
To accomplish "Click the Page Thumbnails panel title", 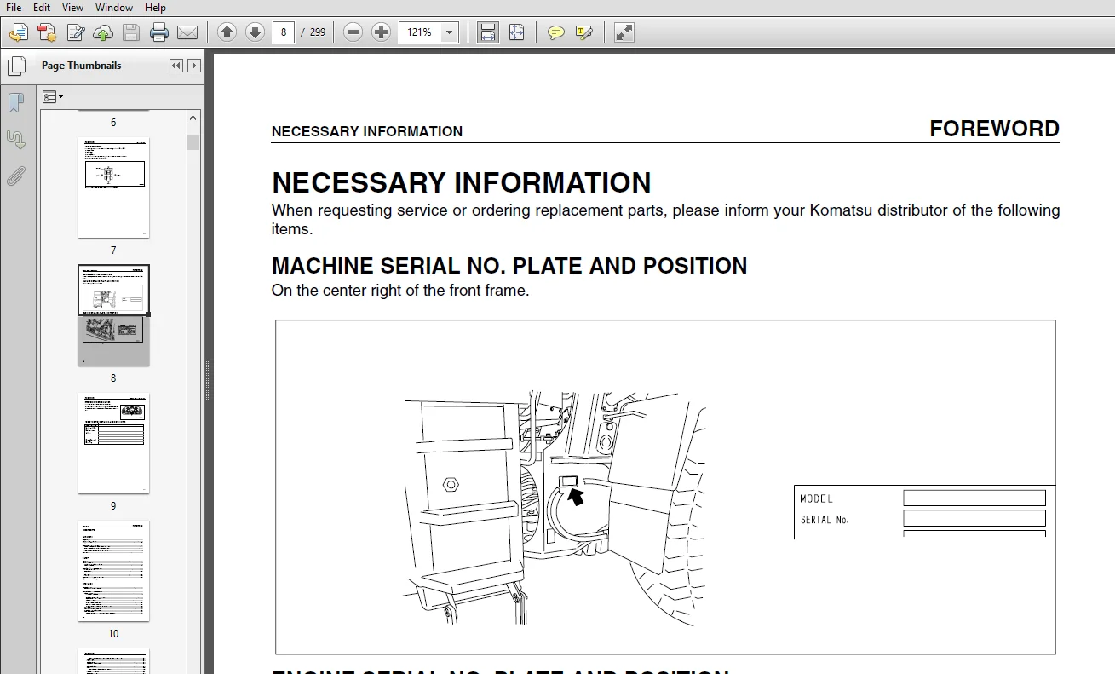I will (x=81, y=66).
